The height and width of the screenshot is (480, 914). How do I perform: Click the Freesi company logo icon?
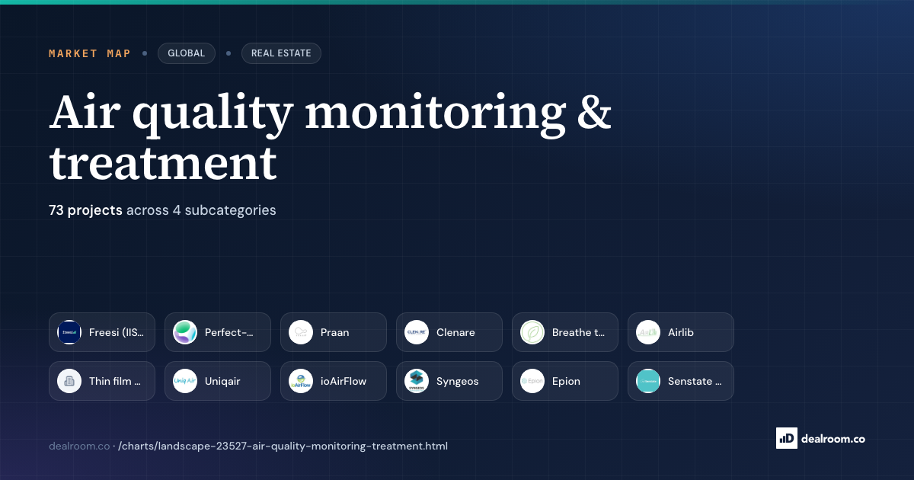pos(69,332)
